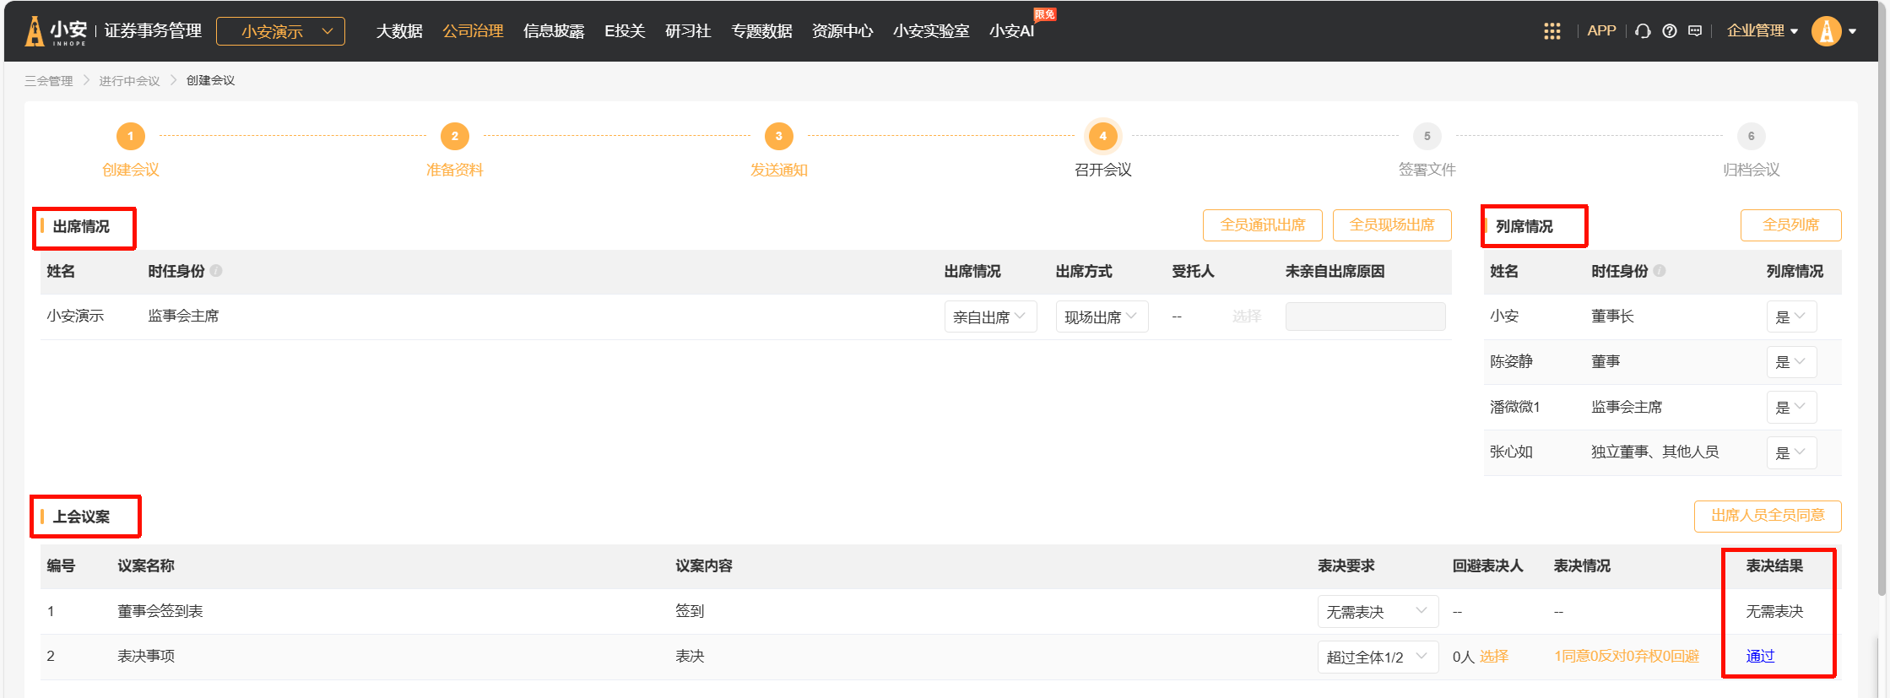
Task: Open the 现场出席 attendance method dropdown
Action: [x=1101, y=317]
